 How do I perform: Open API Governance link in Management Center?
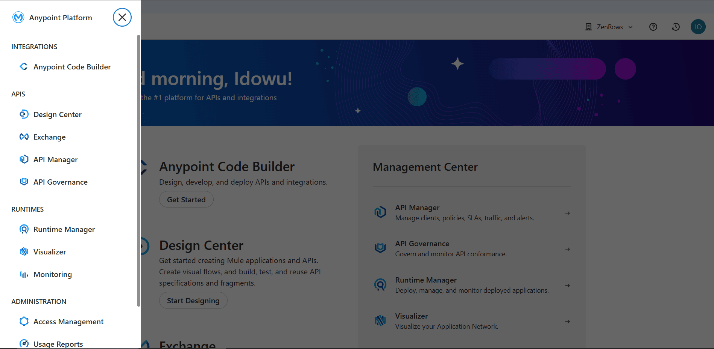point(422,244)
